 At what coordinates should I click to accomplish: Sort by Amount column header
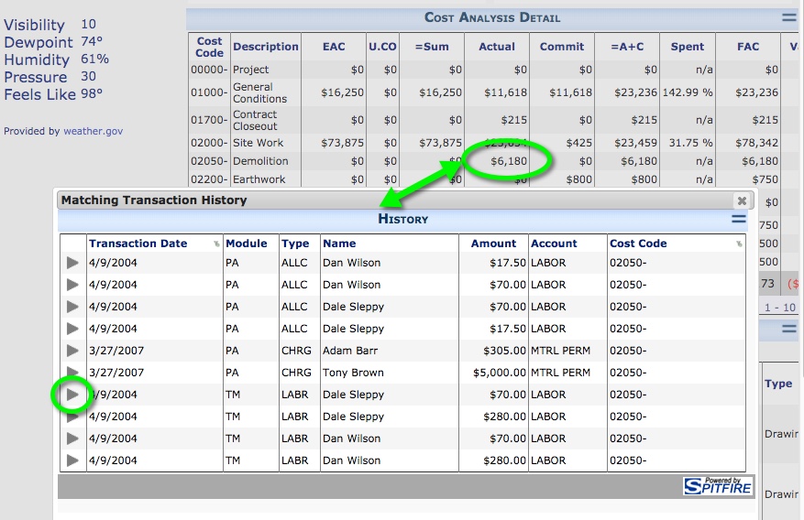494,244
